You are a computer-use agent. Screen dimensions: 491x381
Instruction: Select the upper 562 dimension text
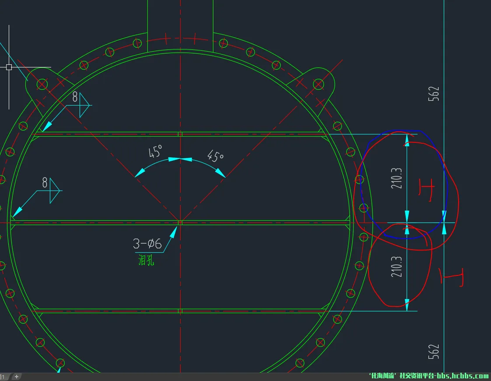pos(434,94)
